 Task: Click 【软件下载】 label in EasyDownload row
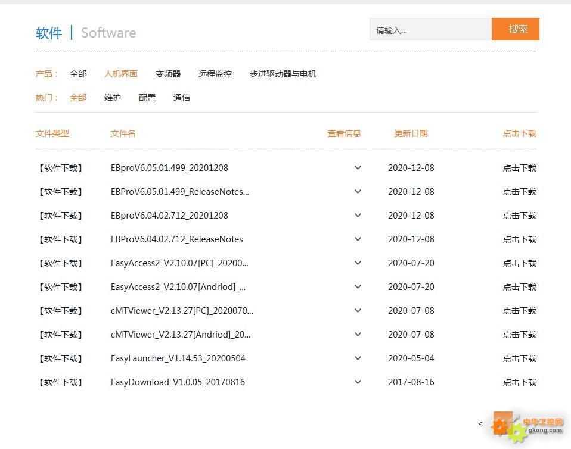coord(61,382)
